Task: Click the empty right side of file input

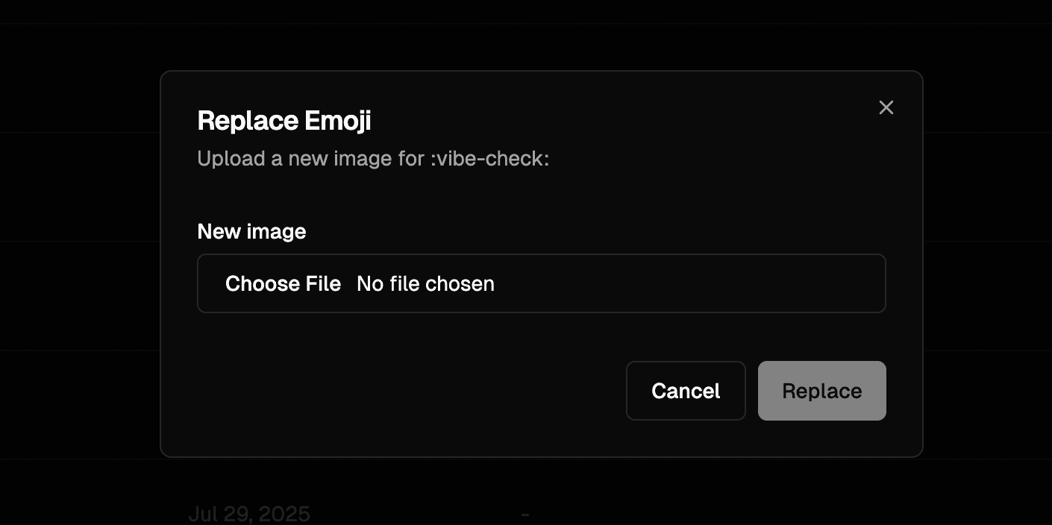Action: coord(709,283)
